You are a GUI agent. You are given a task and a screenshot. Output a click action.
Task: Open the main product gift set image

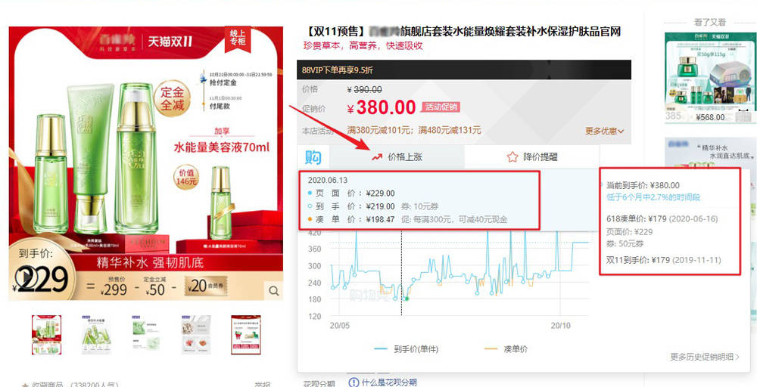[x=146, y=163]
